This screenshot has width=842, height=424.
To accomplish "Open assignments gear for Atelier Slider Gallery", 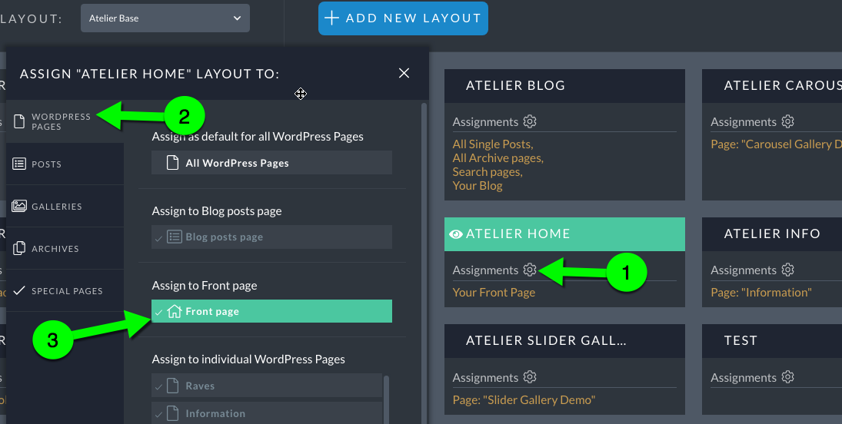I will point(530,377).
